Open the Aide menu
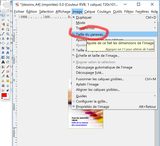The width and height of the screenshot is (160, 146). (x=154, y=12)
